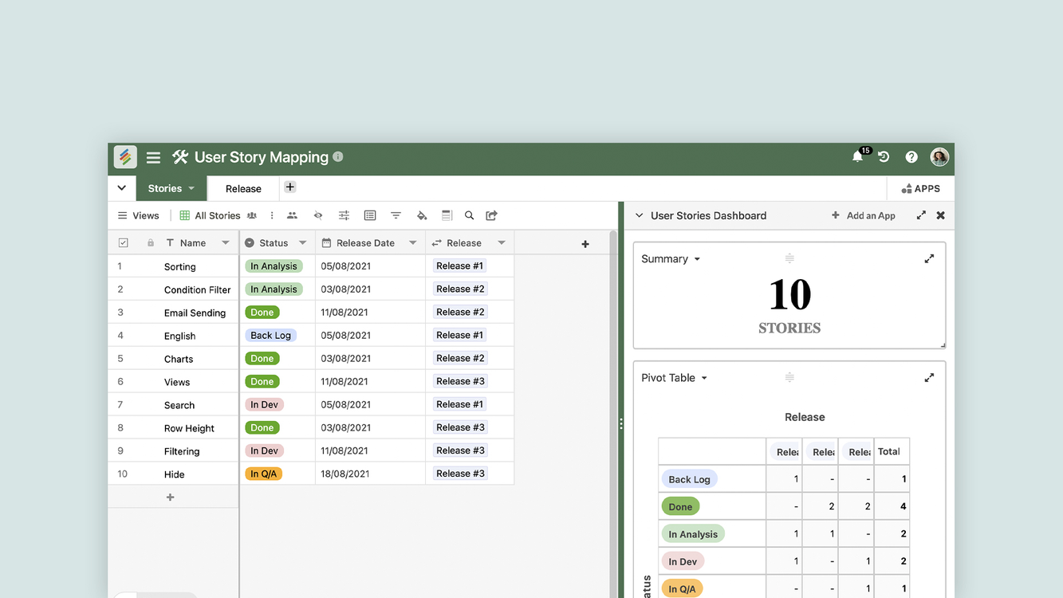Add a new row below Hide
The image size is (1063, 598).
click(x=170, y=497)
